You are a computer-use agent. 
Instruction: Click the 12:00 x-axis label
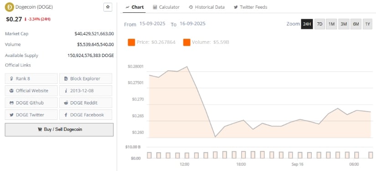pyautogui.click(x=184, y=164)
